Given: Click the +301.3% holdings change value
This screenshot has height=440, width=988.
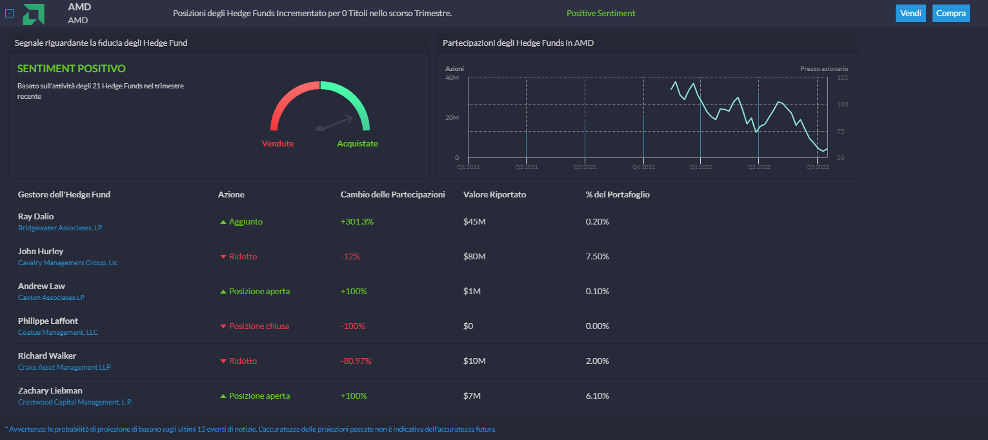Looking at the screenshot, I should tap(357, 221).
